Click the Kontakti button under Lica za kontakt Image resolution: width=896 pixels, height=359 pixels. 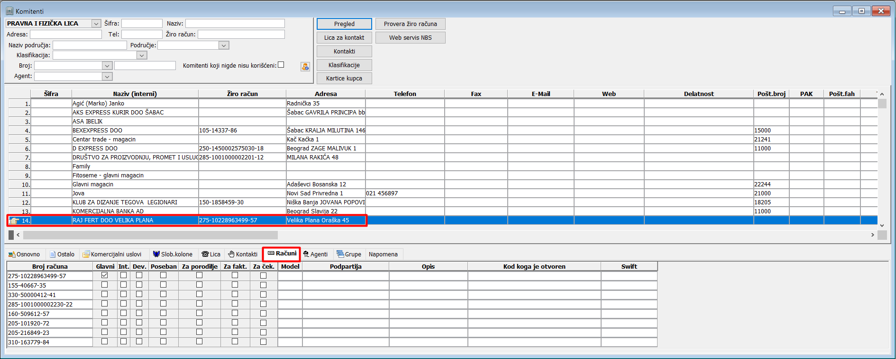(x=344, y=52)
